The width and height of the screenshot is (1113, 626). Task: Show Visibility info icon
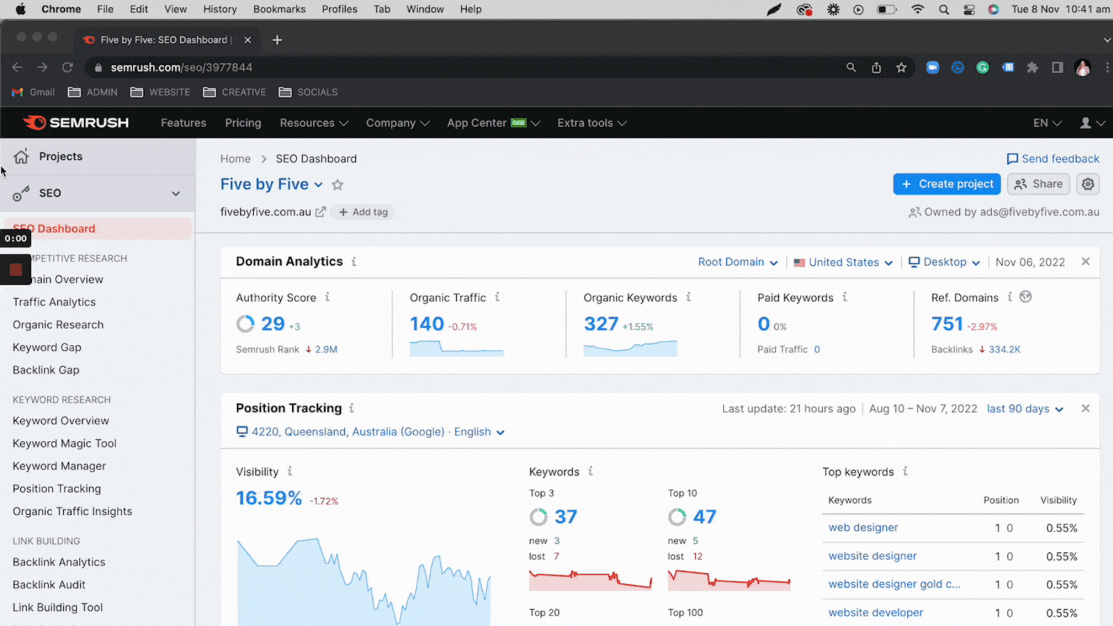coord(290,472)
